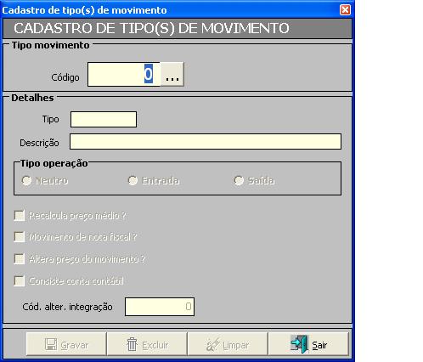
Task: Click the trash can Excluir icon
Action: (x=132, y=344)
